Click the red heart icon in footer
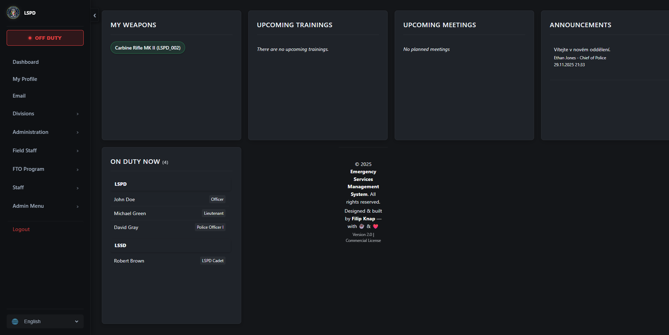This screenshot has width=669, height=335. pos(375,227)
